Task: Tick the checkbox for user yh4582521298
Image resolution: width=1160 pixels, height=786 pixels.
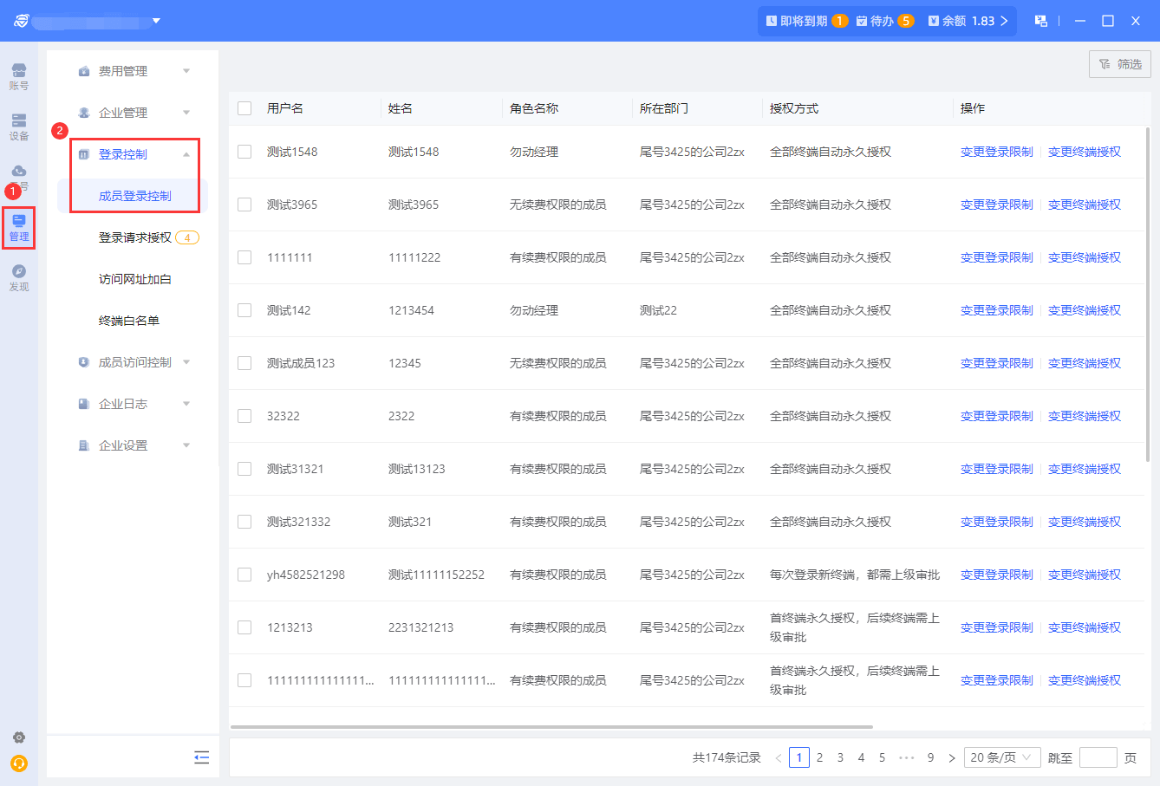Action: (244, 575)
